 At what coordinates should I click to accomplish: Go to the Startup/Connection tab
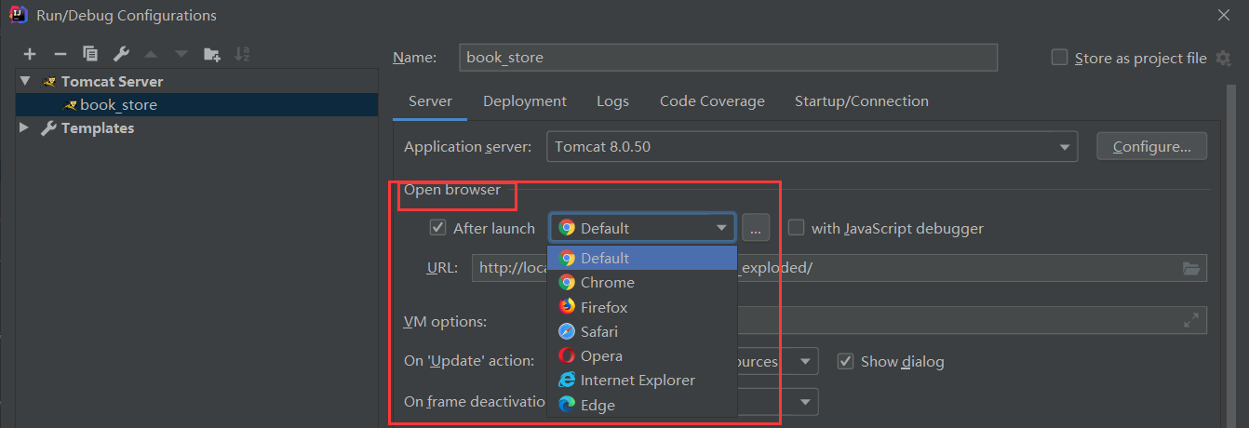pos(861,101)
